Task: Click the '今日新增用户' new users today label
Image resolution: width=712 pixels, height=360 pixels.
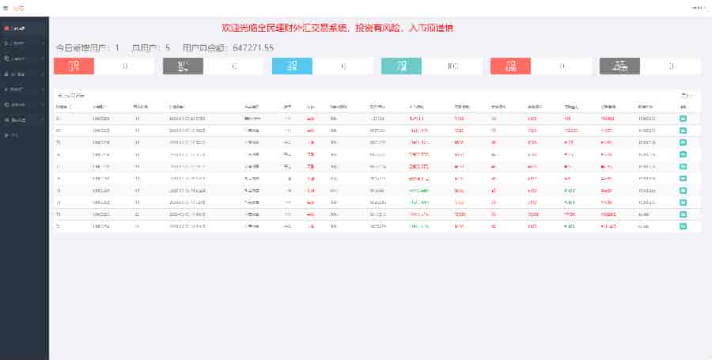Action: point(82,47)
